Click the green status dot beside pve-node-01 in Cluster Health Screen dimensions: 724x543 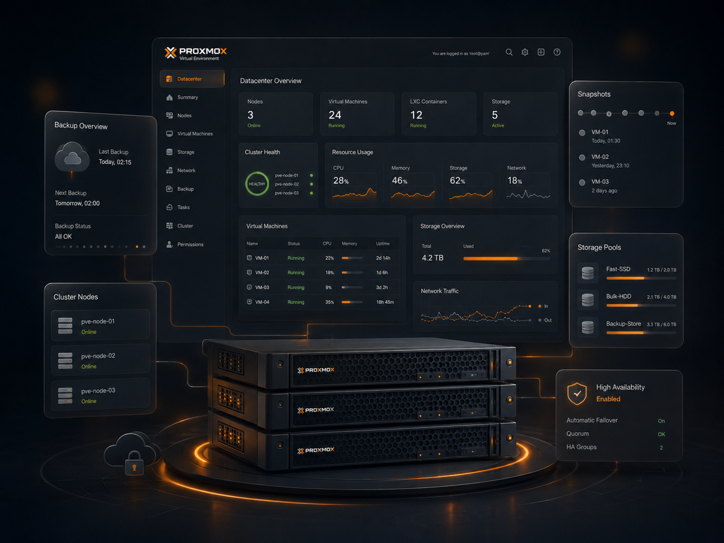[311, 175]
